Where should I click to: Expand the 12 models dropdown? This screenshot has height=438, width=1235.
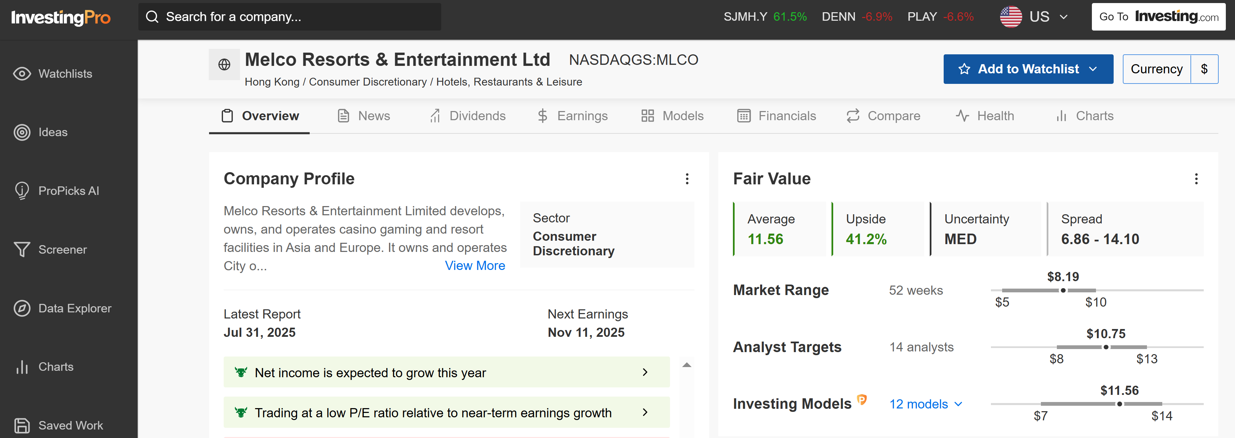click(960, 404)
